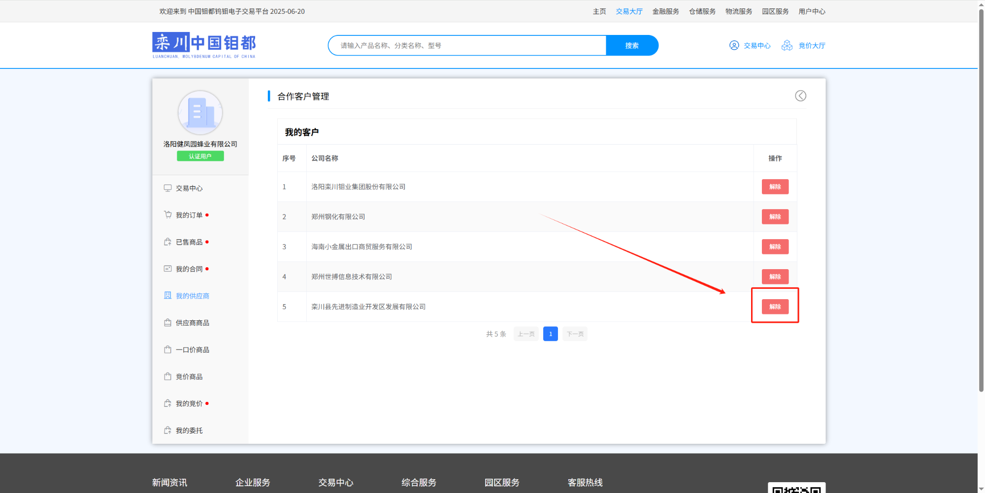This screenshot has width=985, height=493.
Task: Open 一口价商品 sidebar item
Action: tap(192, 350)
